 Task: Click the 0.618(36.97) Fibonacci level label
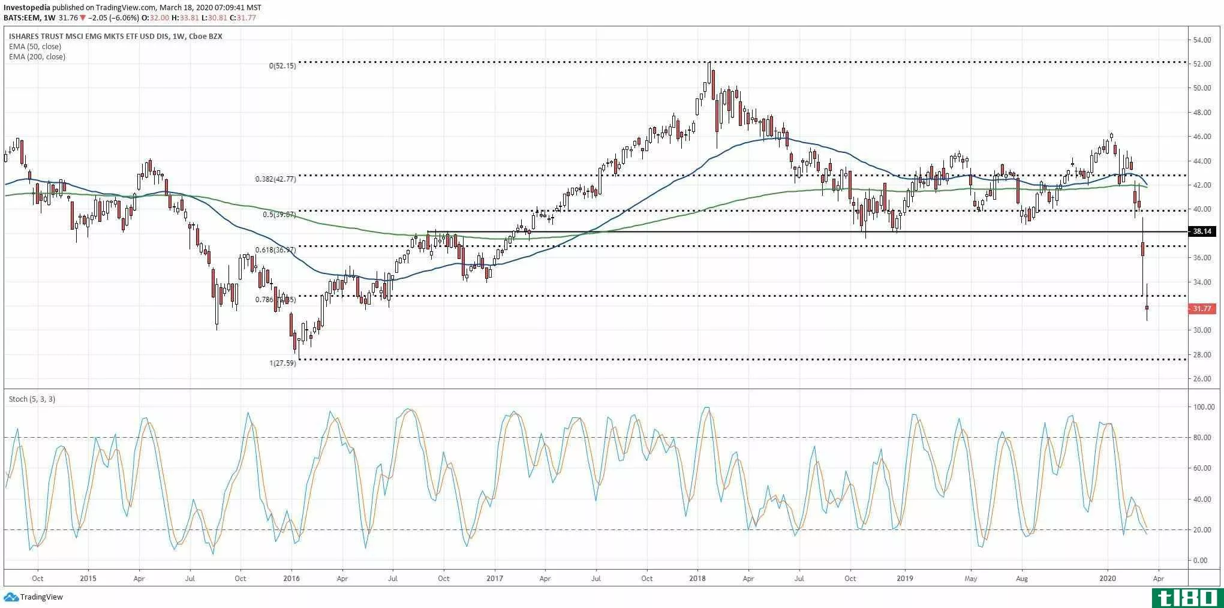[x=275, y=250]
